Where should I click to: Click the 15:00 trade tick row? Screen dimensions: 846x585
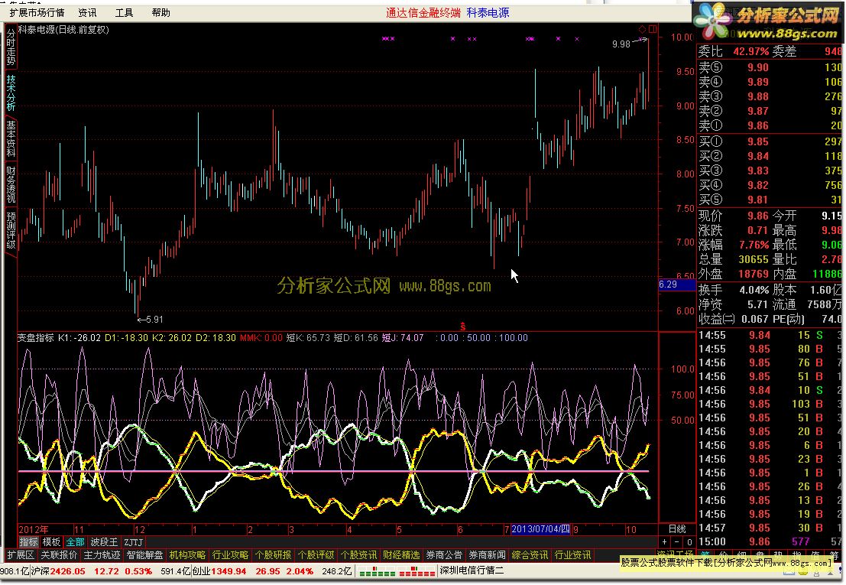[770, 542]
